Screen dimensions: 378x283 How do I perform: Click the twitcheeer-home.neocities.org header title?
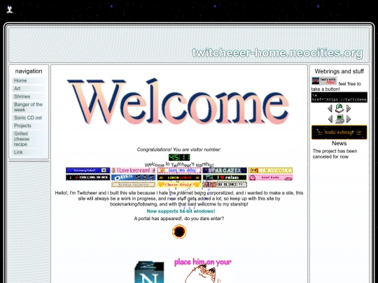(277, 53)
